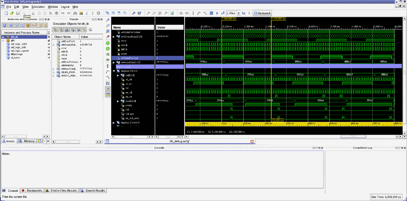Viewport: 407px width, 201px height.
Task: Toggle the first object type filter in Objects panel
Action: tap(55, 30)
